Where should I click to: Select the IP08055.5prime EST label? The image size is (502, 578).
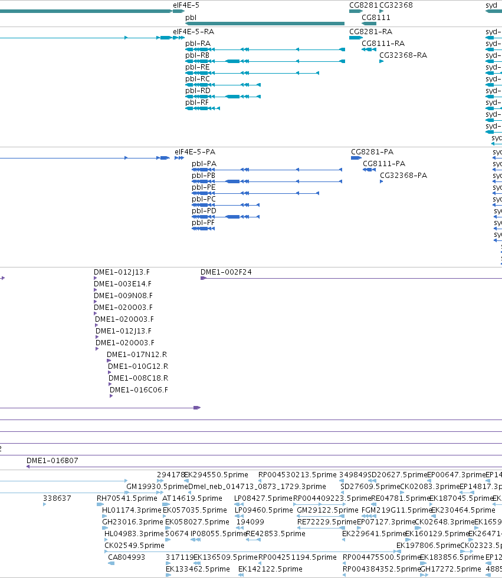click(218, 534)
